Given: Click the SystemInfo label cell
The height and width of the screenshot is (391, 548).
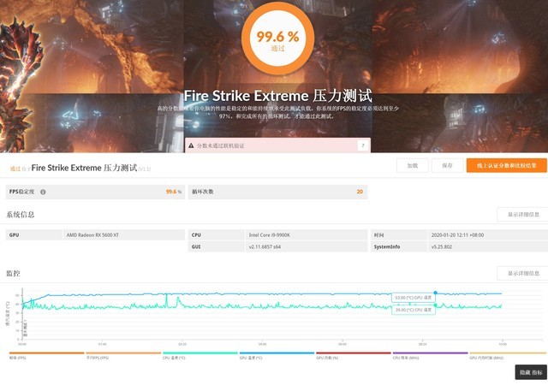Looking at the screenshot, I should tap(399, 246).
